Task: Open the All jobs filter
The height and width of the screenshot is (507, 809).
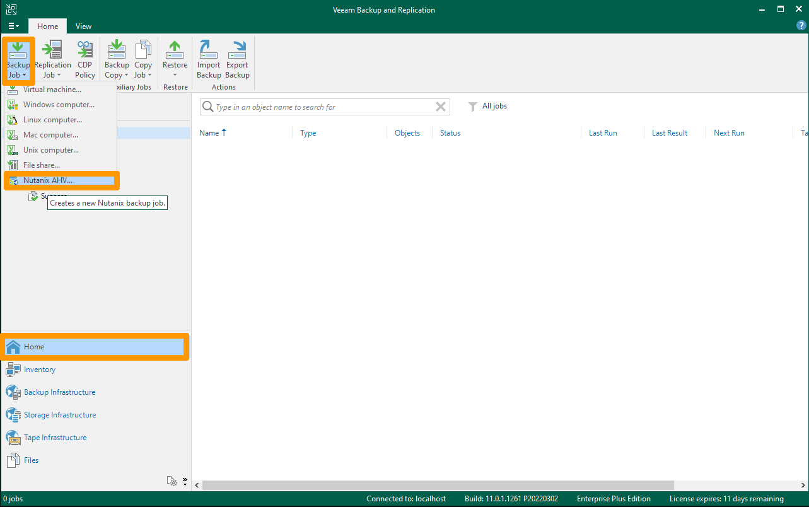Action: 487,106
